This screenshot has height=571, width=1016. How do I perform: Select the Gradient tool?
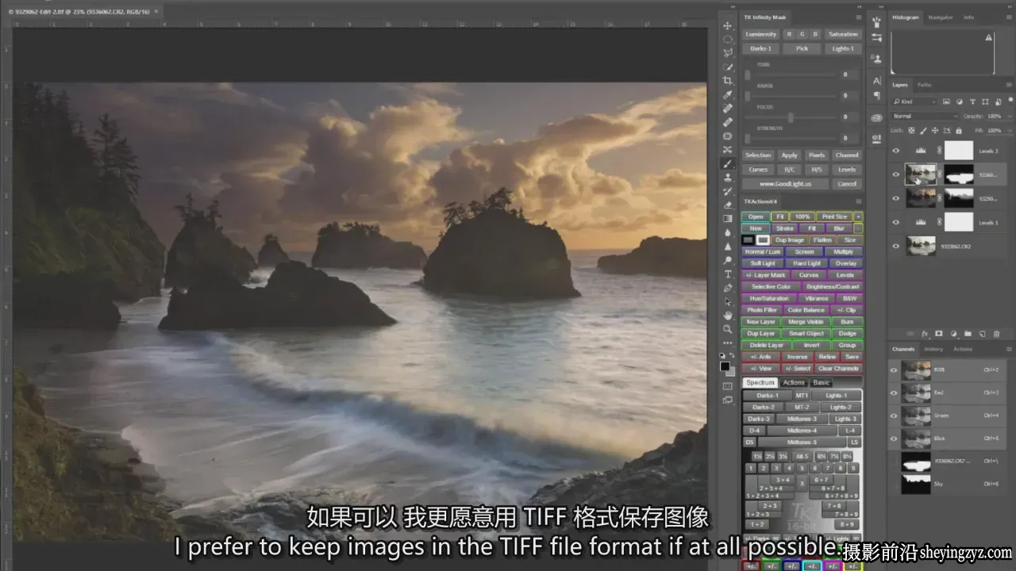[x=728, y=218]
